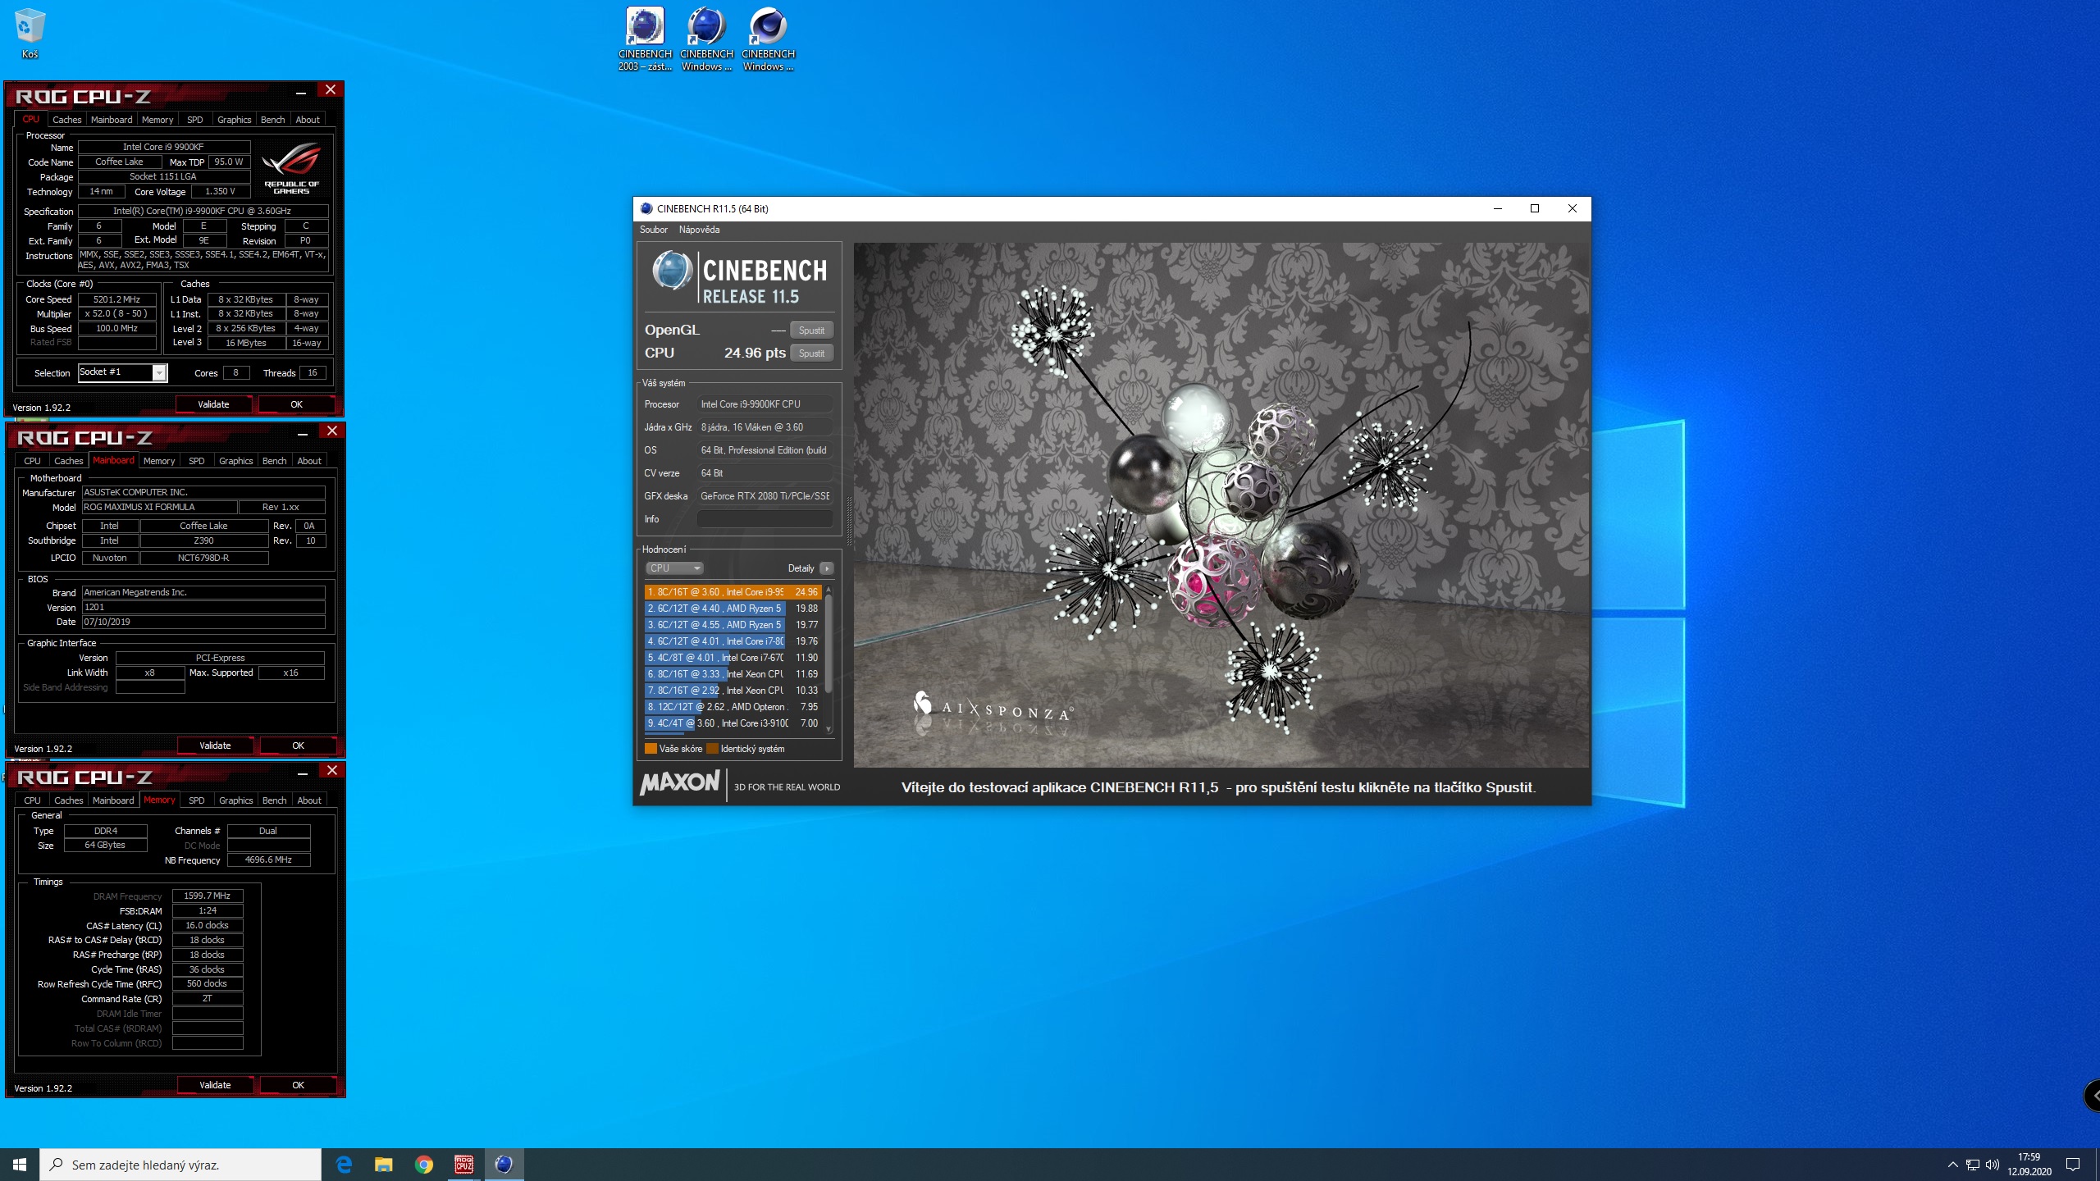Viewport: 2100px width, 1181px height.
Task: Open the Nápověda menu in CINEBENCH
Action: [x=699, y=230]
